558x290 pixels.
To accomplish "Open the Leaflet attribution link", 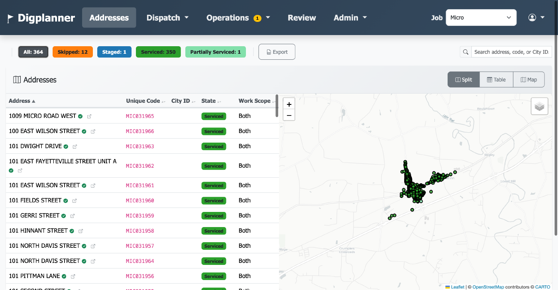I will click(455, 287).
